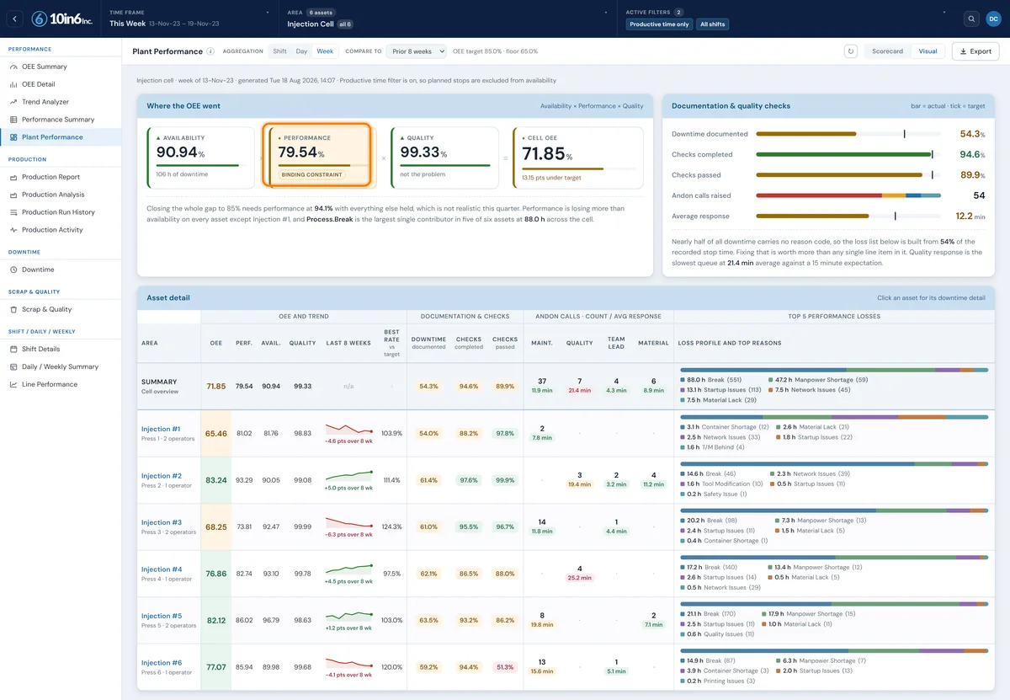Open the Compare To Prior 8 weeks dropdown
Image resolution: width=1010 pixels, height=700 pixels.
click(415, 51)
